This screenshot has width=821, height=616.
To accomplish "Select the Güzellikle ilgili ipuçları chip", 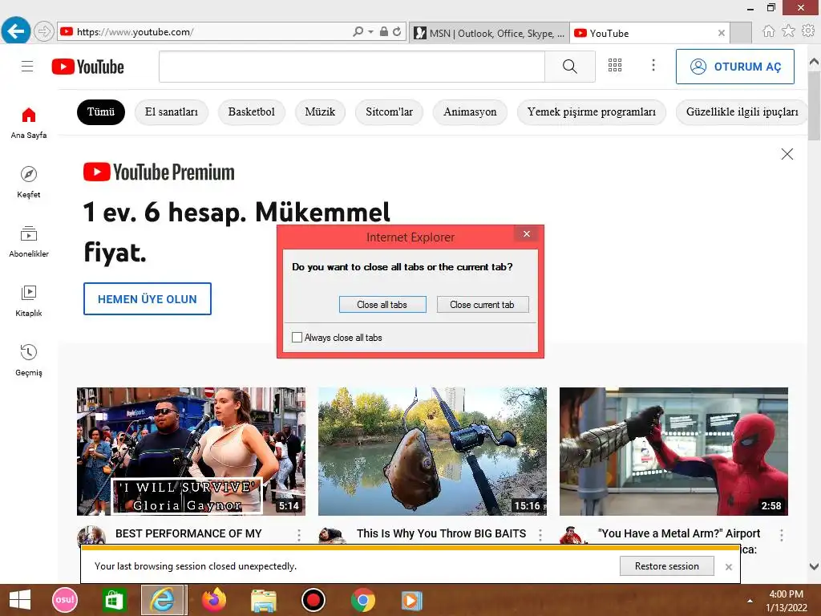I will pos(742,112).
